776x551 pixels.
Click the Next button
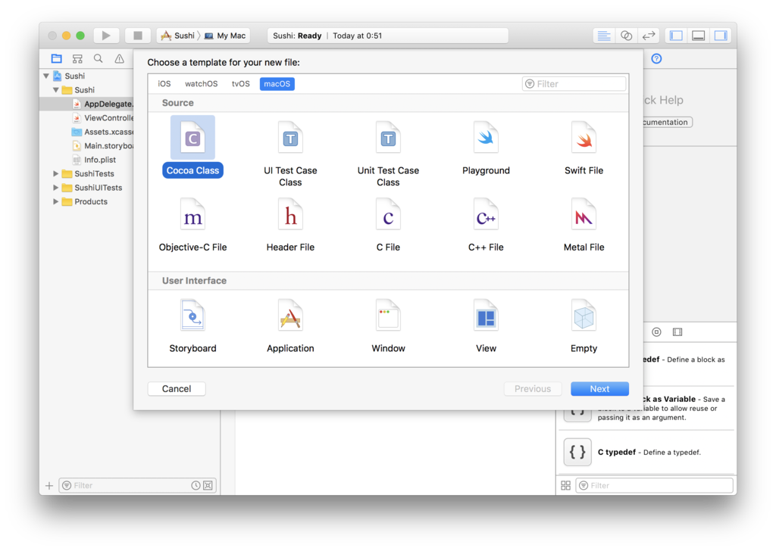point(599,388)
